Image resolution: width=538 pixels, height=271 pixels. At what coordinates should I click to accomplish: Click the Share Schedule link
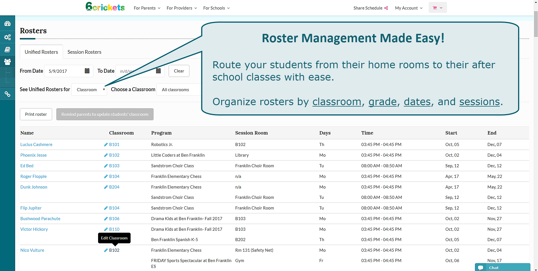371,8
